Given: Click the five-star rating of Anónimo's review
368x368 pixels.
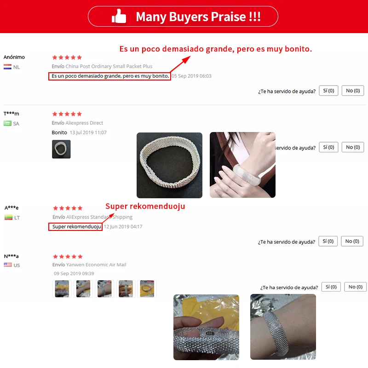Looking at the screenshot, I should coord(67,57).
